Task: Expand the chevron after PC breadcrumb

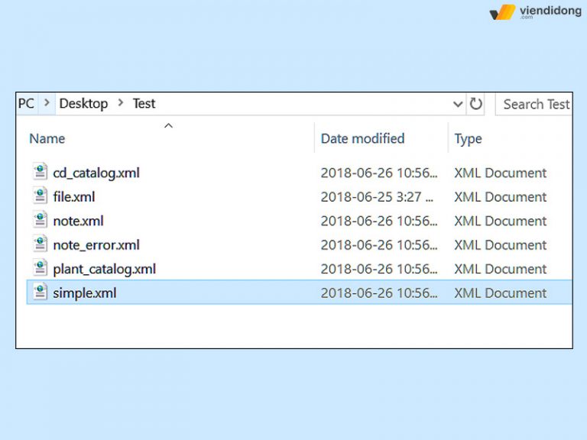Action: tap(47, 103)
